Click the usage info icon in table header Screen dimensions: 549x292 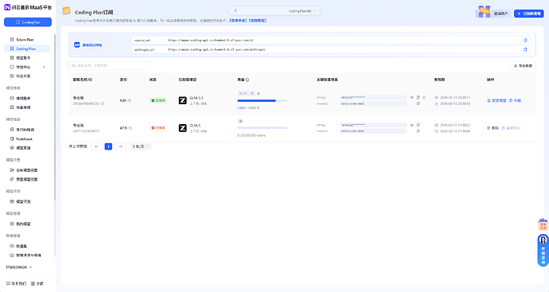pyautogui.click(x=247, y=80)
